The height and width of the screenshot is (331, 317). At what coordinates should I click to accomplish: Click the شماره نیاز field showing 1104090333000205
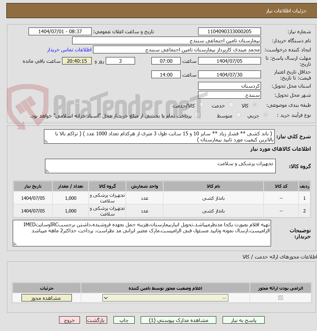coord(229,31)
